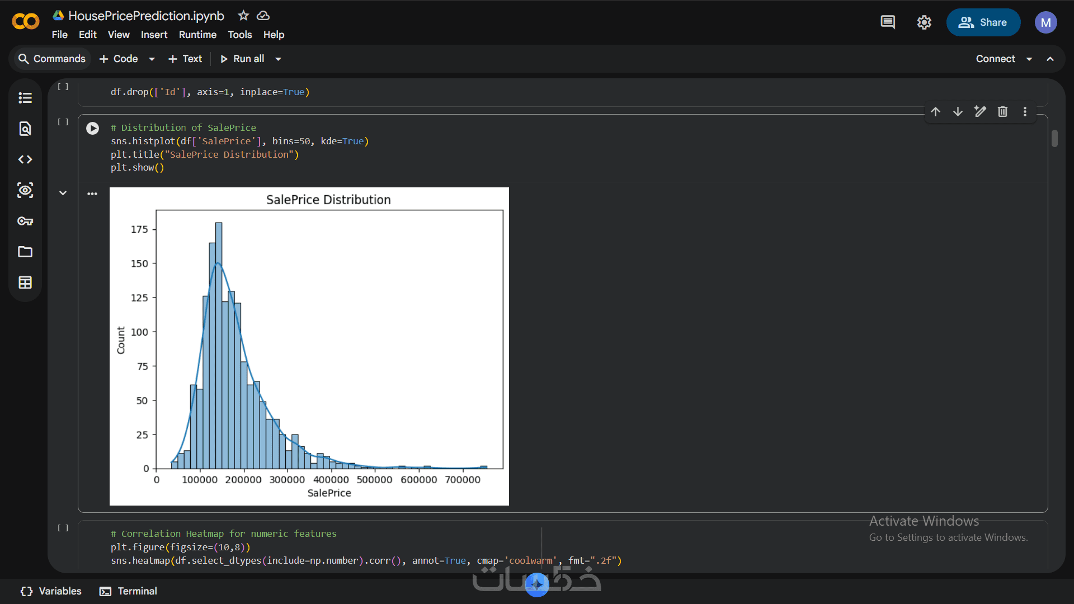Screen dimensions: 1074x604
Task: Expand the Code insert dropdown arrow
Action: pyautogui.click(x=152, y=59)
